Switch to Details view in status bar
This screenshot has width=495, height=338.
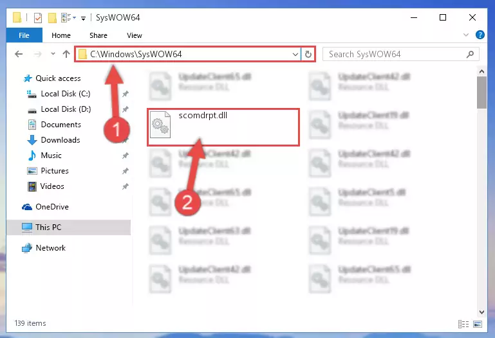coord(463,324)
